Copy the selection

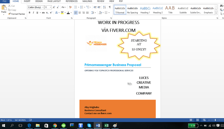click(12, 10)
